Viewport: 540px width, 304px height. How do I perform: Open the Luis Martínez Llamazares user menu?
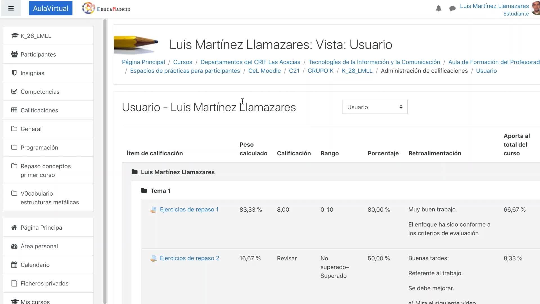(494, 6)
